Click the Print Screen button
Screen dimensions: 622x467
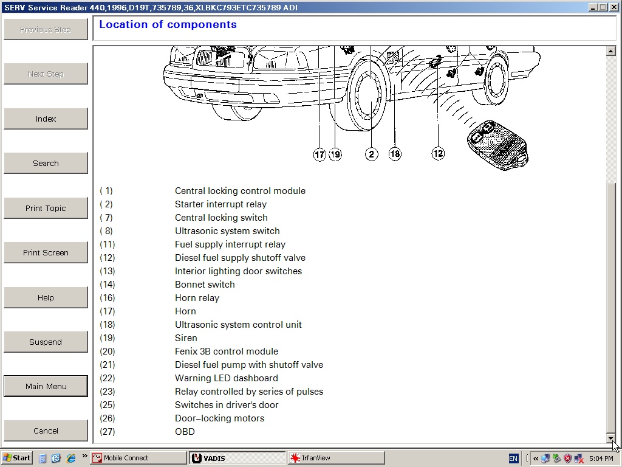tap(46, 252)
